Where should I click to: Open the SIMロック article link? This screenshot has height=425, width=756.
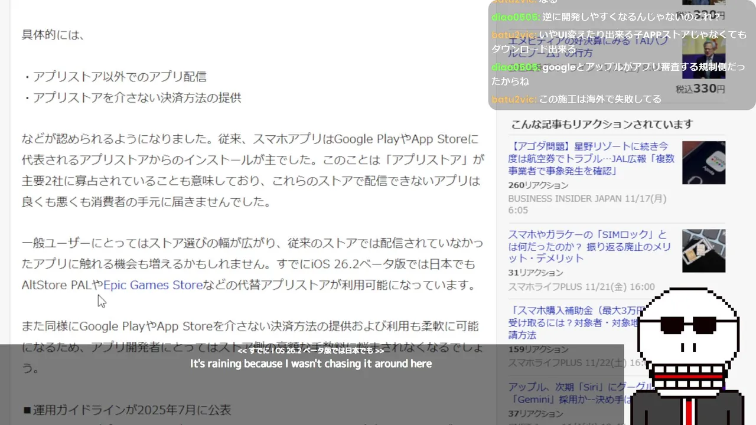589,246
